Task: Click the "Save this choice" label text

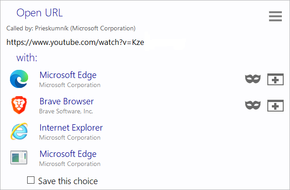Action: tap(68, 181)
